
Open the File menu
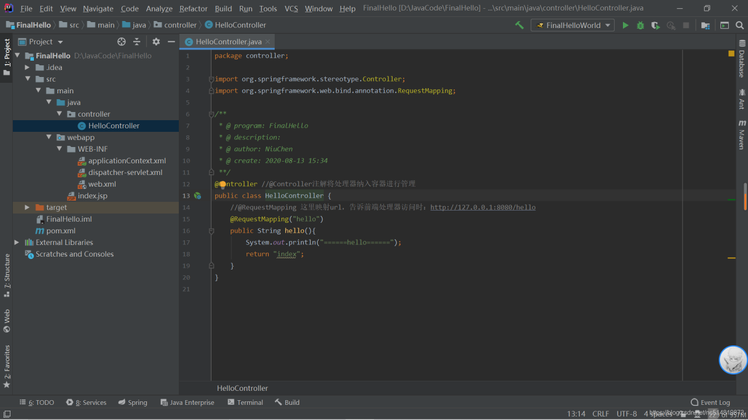pos(26,8)
